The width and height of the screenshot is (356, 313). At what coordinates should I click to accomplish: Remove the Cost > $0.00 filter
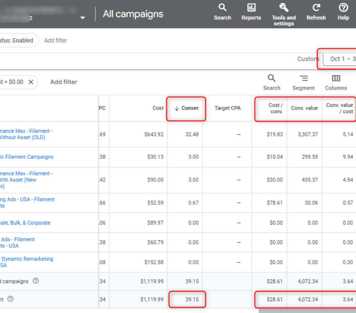(x=31, y=82)
